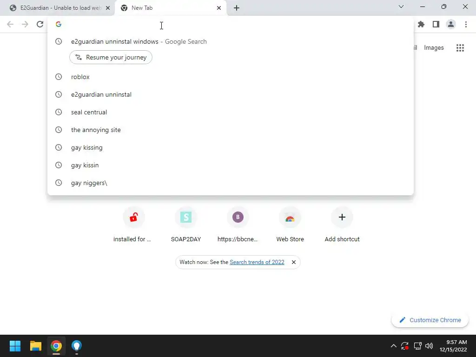Open the 'installed for ...' shortcut
476x357 pixels.
click(133, 225)
